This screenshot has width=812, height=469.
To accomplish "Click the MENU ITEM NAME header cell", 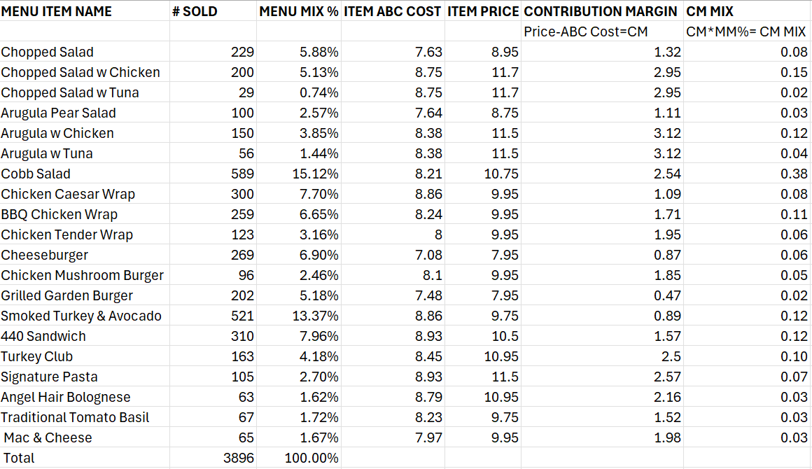I will (57, 11).
